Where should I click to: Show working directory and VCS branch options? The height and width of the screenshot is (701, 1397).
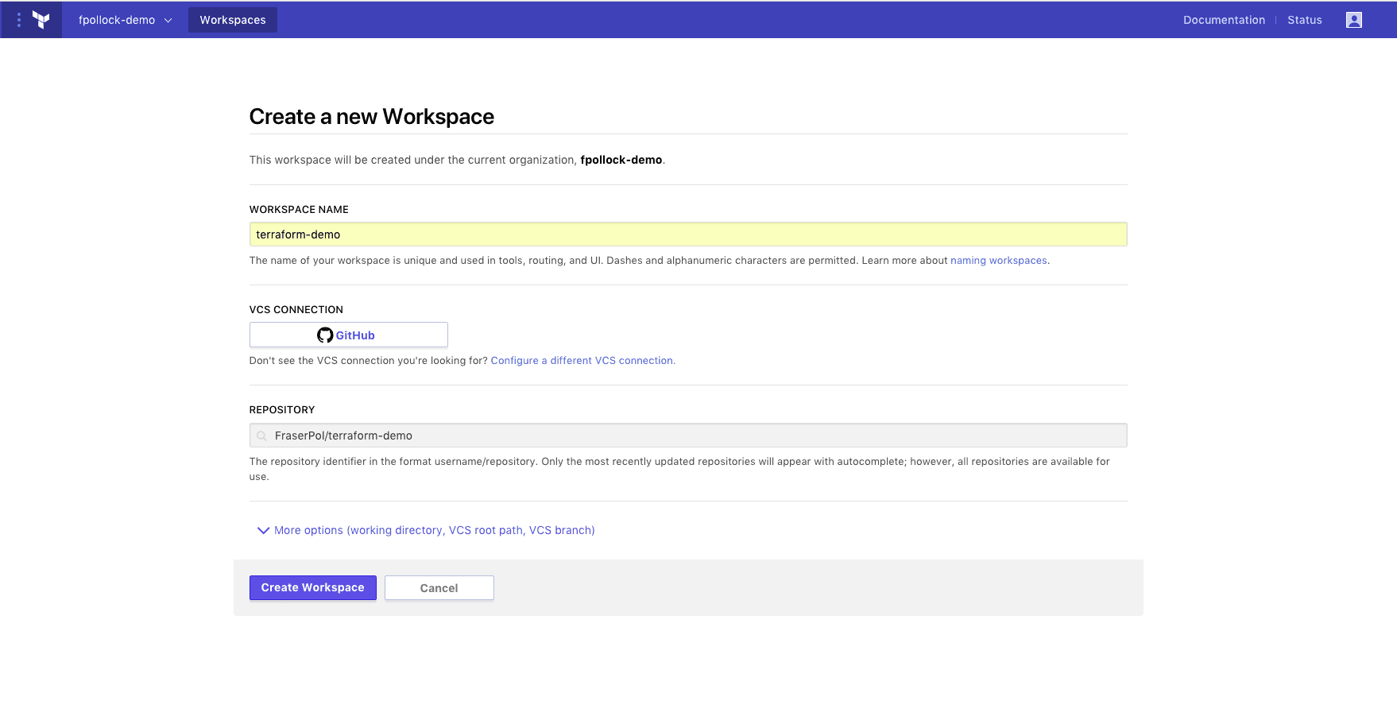434,530
